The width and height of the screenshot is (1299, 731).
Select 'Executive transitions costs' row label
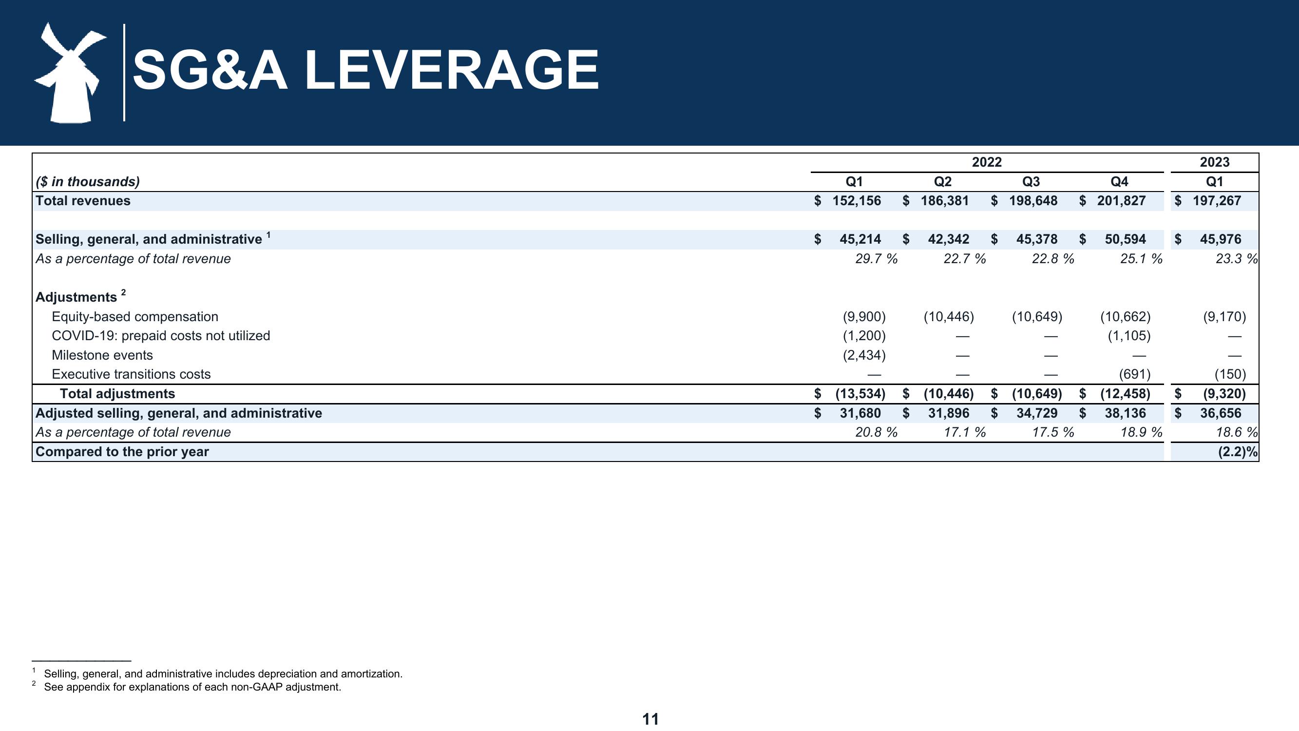(x=131, y=374)
